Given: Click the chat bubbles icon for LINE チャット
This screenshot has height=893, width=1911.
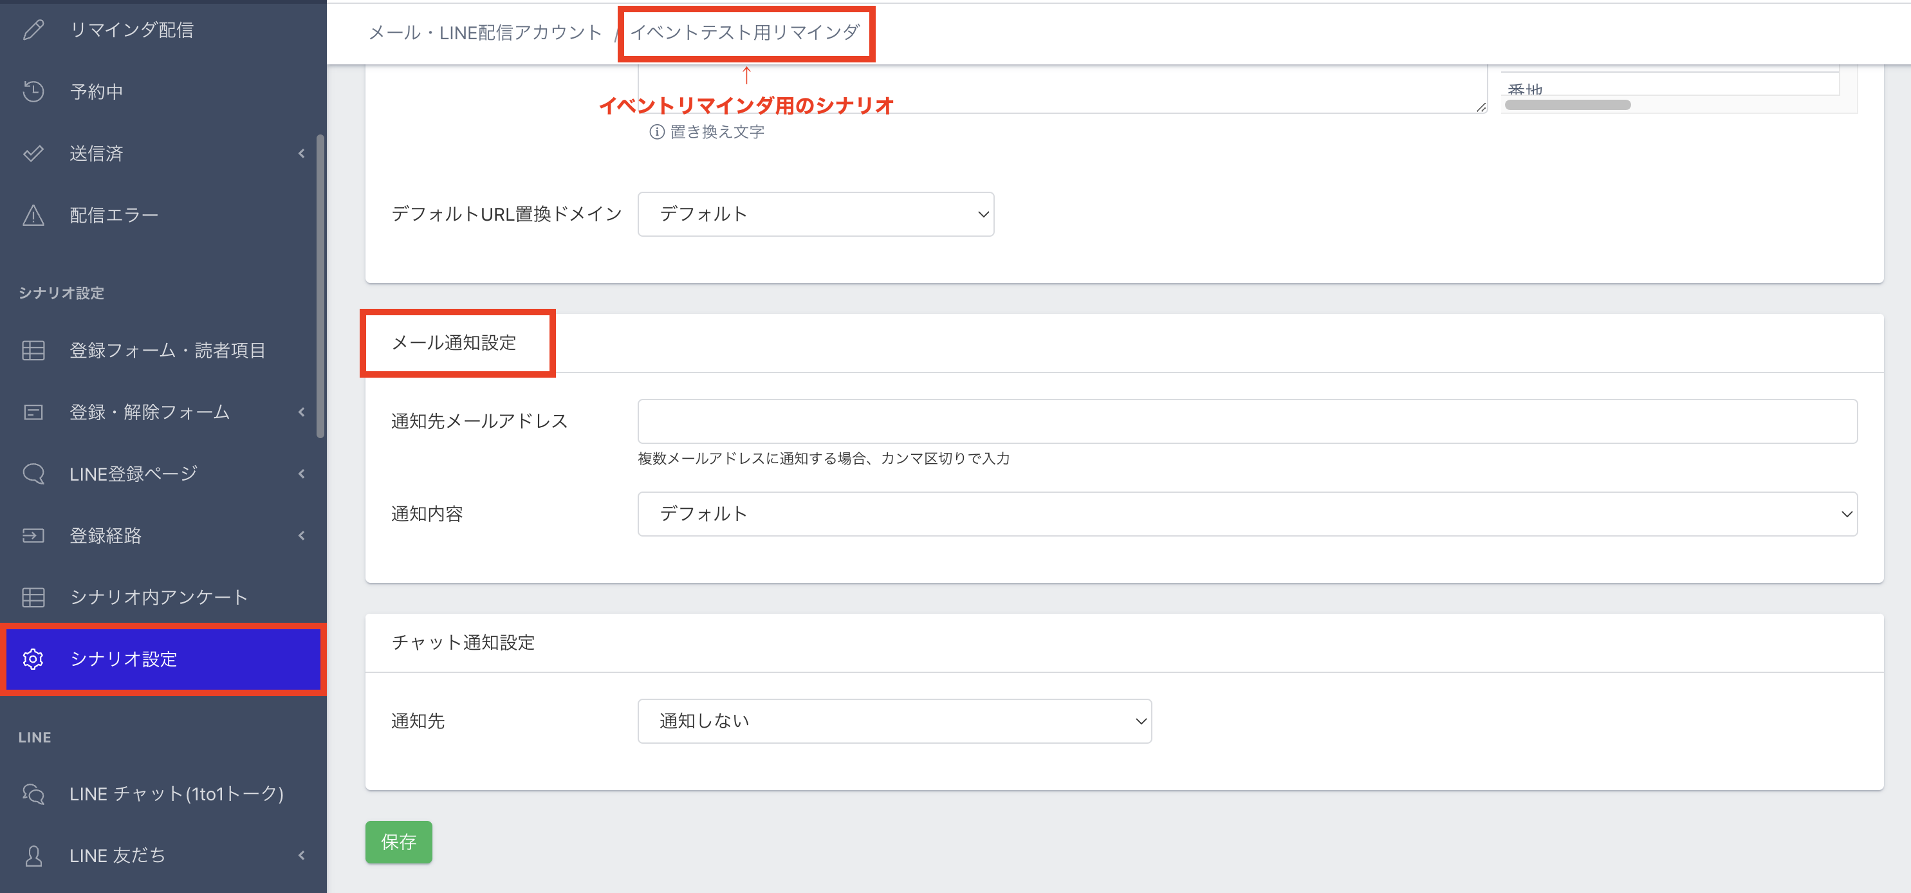Looking at the screenshot, I should (x=33, y=794).
